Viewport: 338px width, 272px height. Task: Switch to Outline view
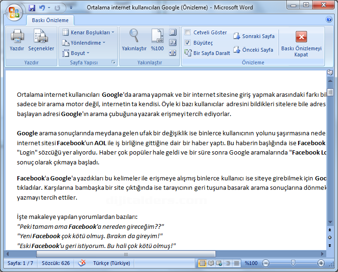228,263
